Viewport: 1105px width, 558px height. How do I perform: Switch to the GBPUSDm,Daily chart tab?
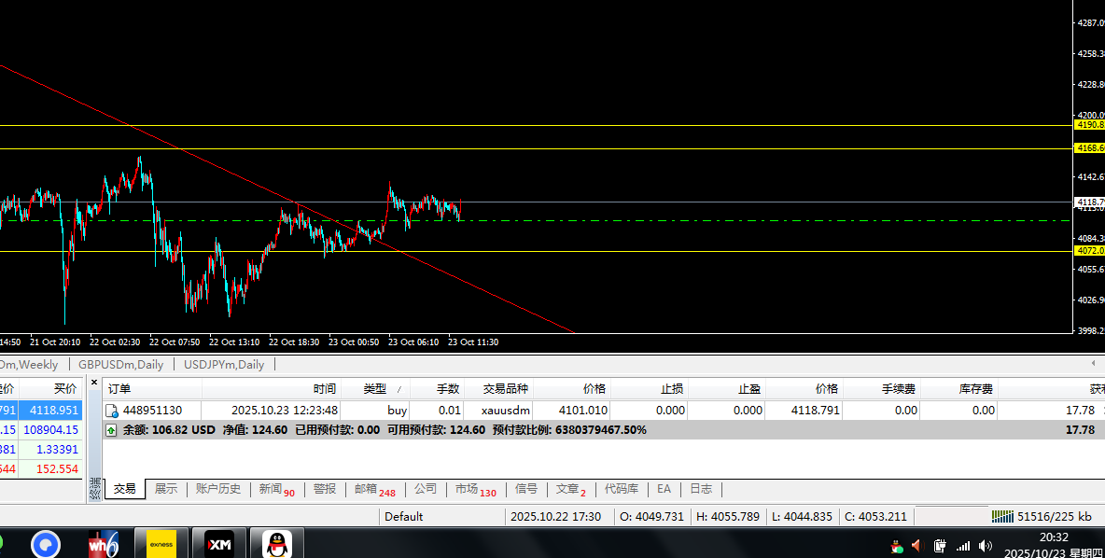pyautogui.click(x=120, y=365)
